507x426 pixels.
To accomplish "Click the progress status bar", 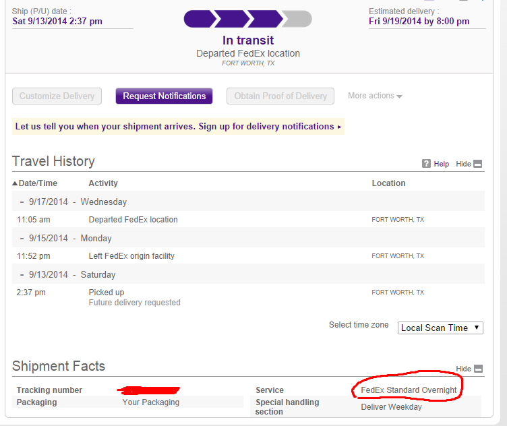I will [247, 19].
